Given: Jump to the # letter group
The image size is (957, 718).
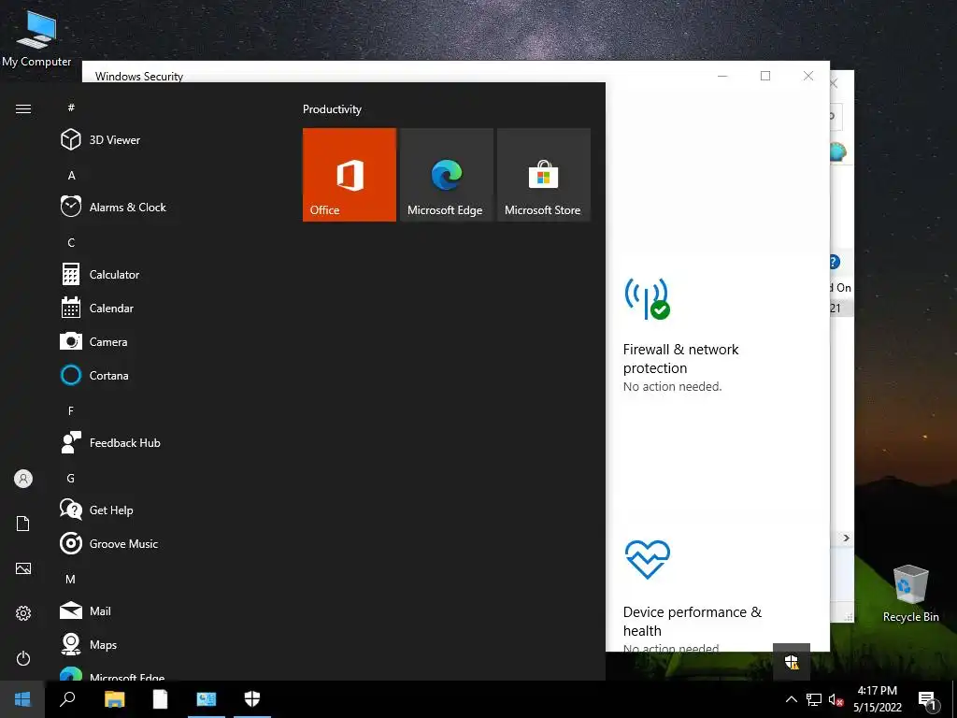Looking at the screenshot, I should point(71,108).
